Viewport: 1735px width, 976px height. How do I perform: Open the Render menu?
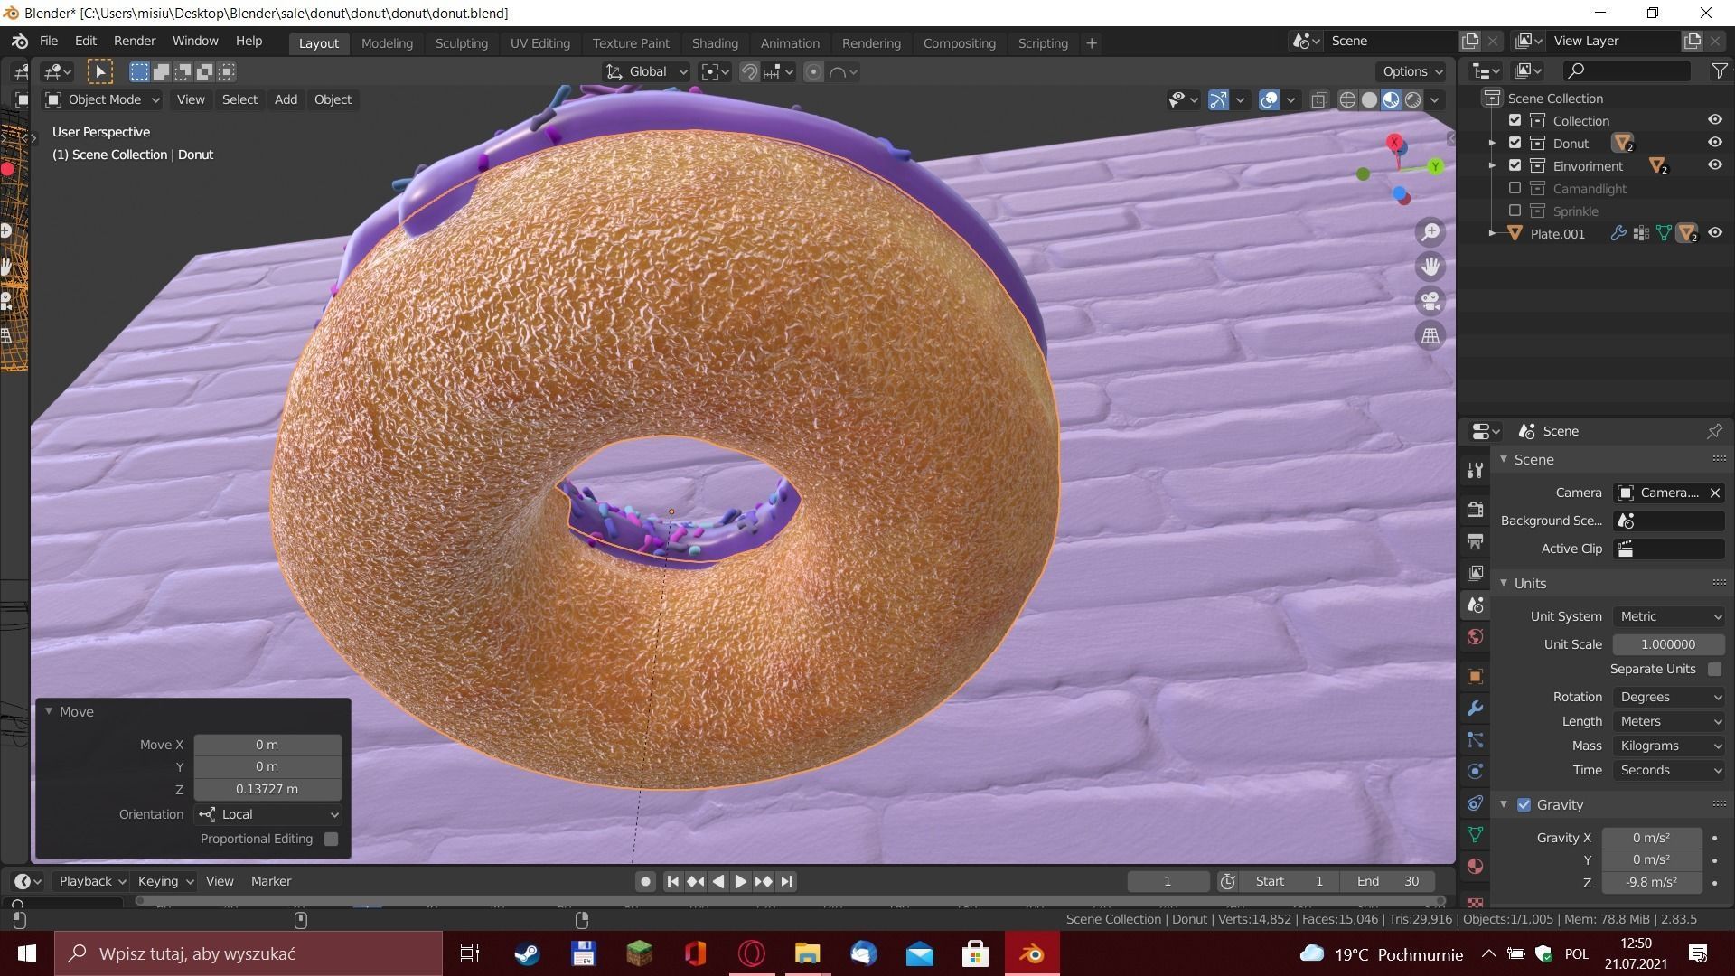[x=134, y=41]
